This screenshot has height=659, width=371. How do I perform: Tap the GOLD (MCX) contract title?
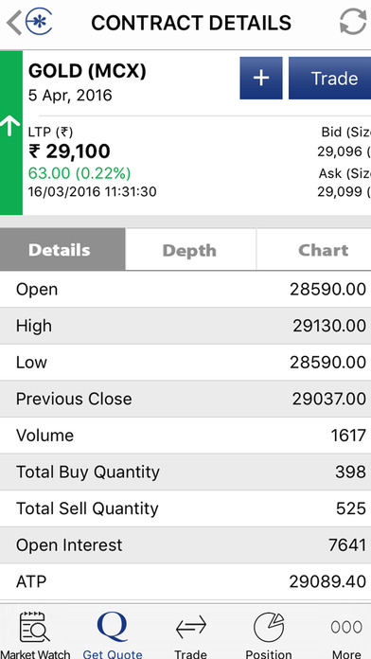pos(87,71)
